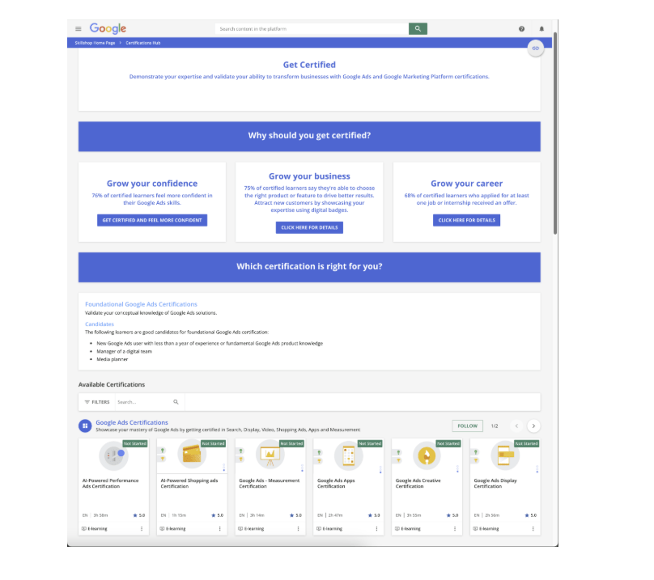Screen dimensions: 654x580
Task: Expand the FILTERS panel
Action: (97, 402)
